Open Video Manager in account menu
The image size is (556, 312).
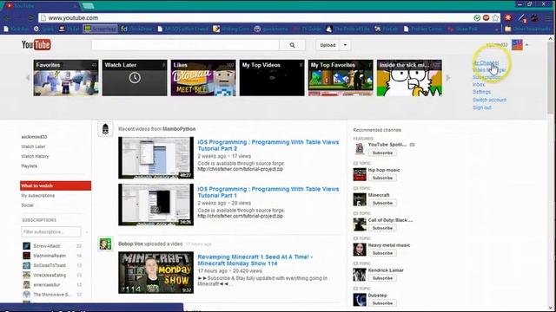coord(489,70)
